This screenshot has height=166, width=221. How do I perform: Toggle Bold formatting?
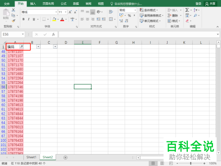pyautogui.click(x=23, y=19)
